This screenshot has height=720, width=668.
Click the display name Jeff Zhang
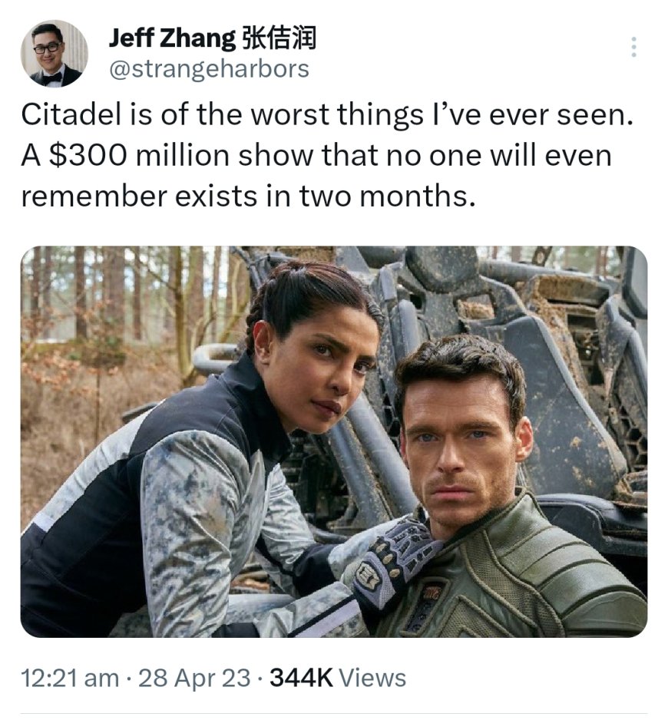(x=172, y=38)
